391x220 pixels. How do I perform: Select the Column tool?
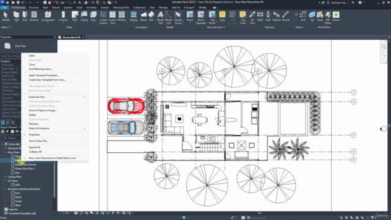64,16
